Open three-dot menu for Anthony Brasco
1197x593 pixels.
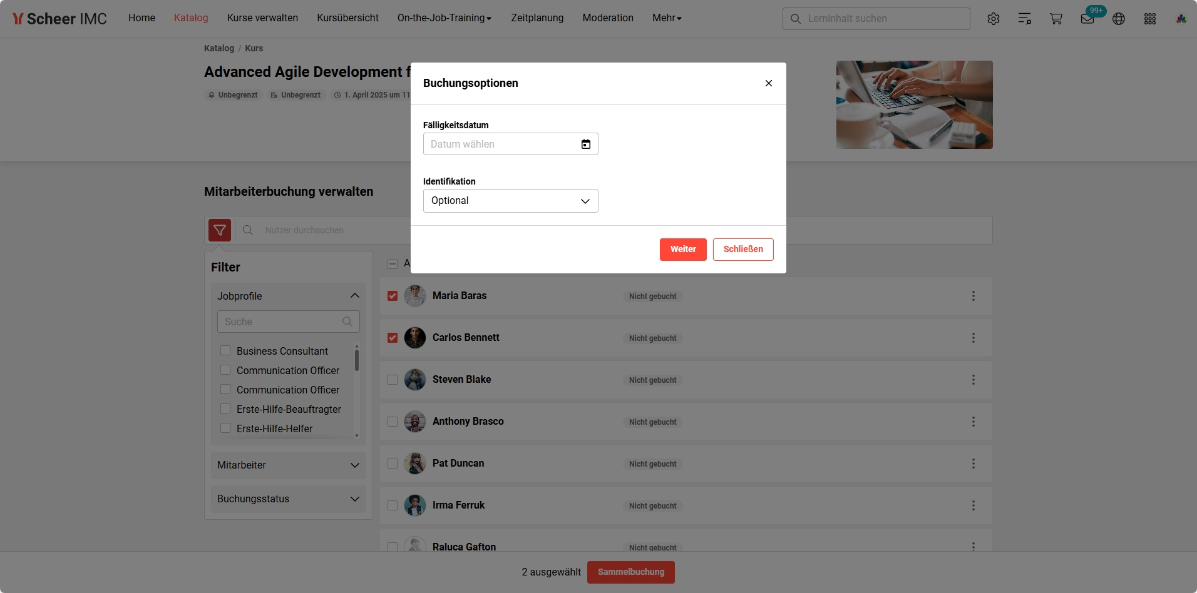[974, 422]
